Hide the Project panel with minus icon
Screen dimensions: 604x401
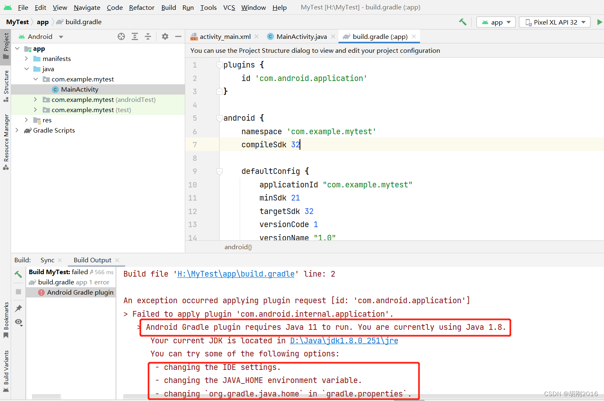(178, 36)
